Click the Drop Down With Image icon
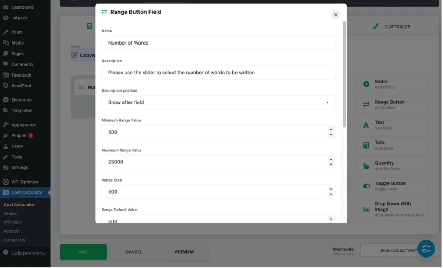This screenshot has width=443, height=268. (366, 209)
